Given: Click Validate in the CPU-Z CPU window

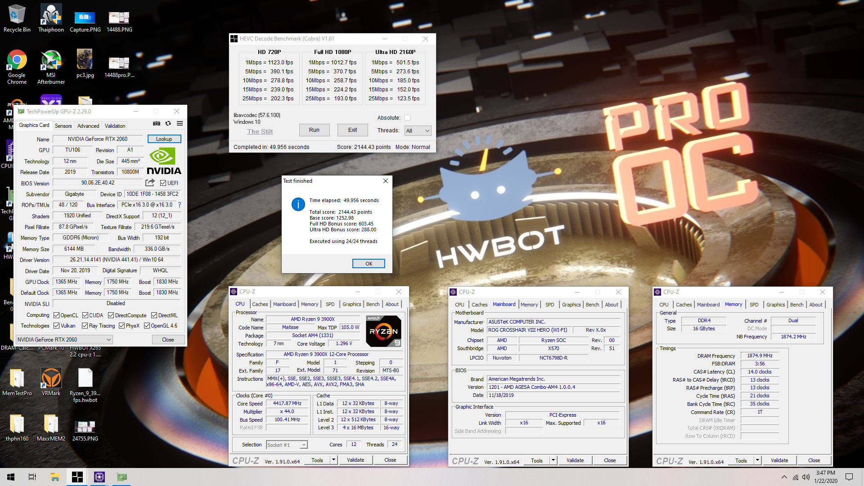Looking at the screenshot, I should coord(355,460).
